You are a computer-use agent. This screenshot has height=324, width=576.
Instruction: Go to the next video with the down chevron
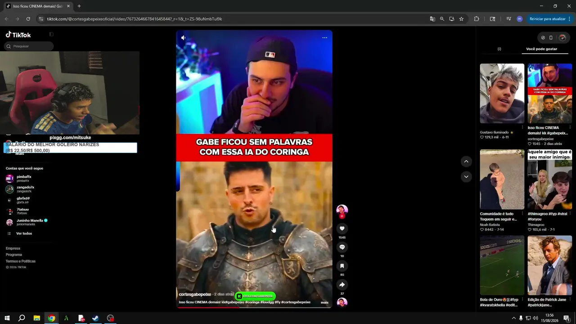(466, 176)
